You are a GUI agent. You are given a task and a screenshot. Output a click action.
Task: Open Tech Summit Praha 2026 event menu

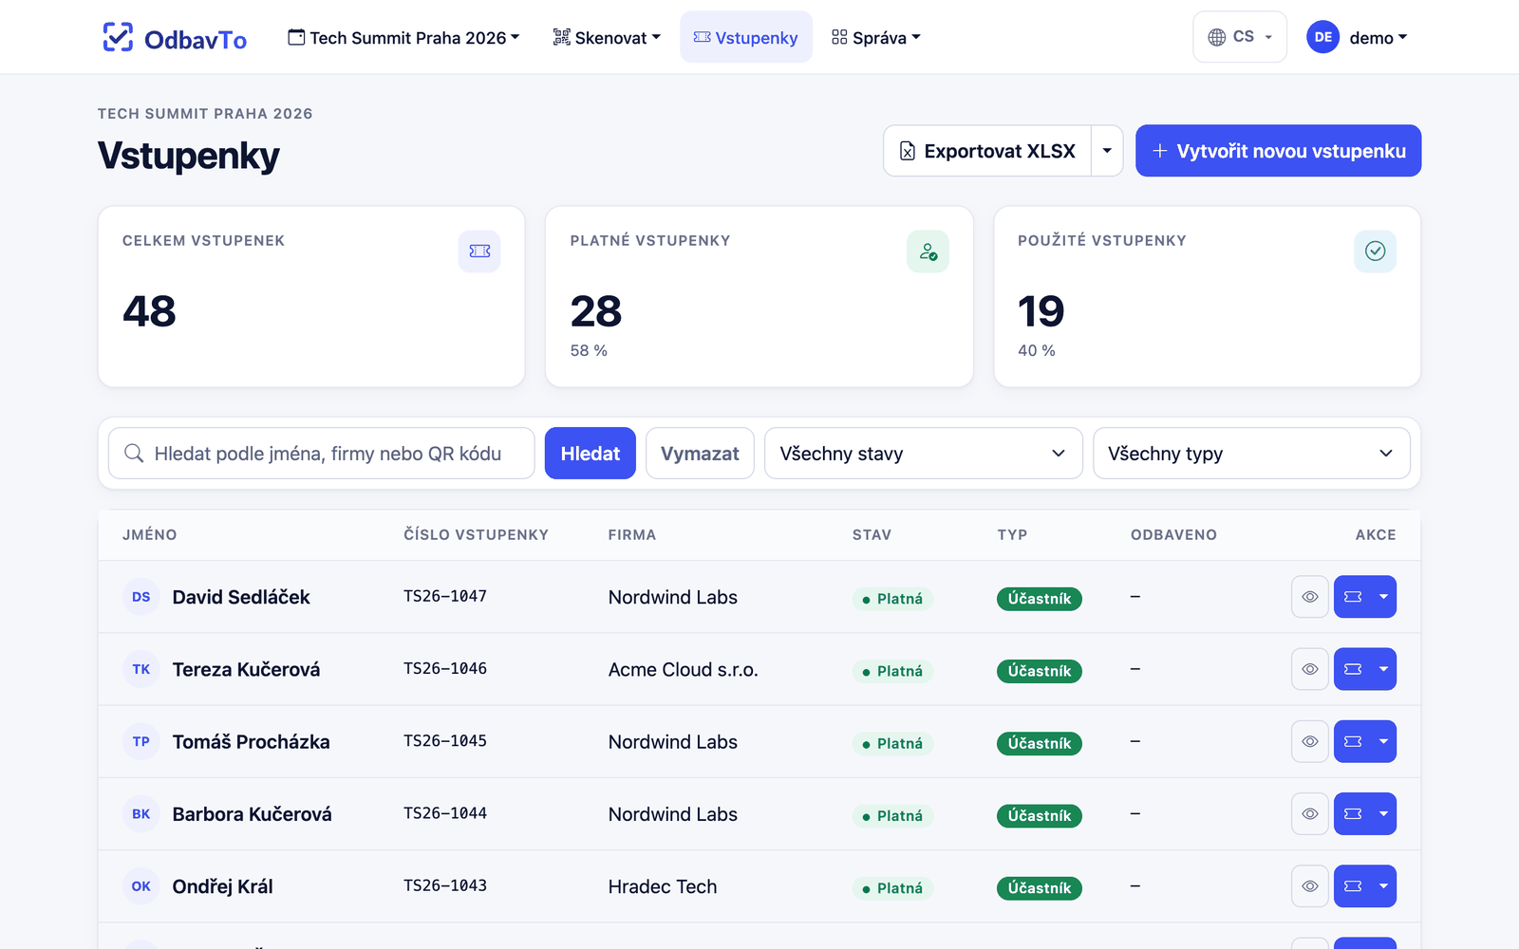click(x=403, y=38)
